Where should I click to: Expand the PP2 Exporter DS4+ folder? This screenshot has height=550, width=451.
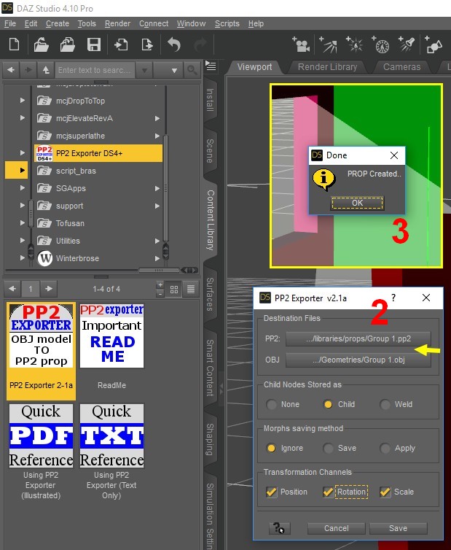pyautogui.click(x=23, y=153)
